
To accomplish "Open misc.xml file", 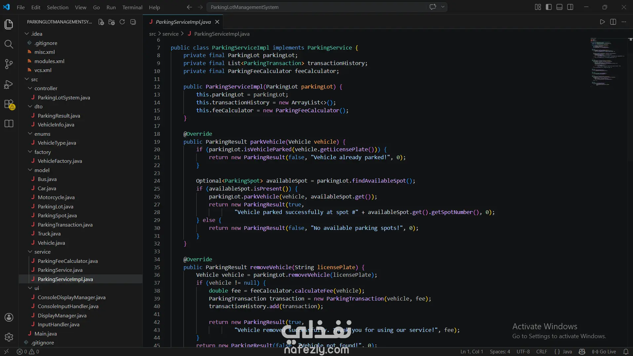I will (x=81, y=52).
